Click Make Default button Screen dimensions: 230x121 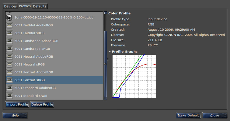click(x=188, y=115)
